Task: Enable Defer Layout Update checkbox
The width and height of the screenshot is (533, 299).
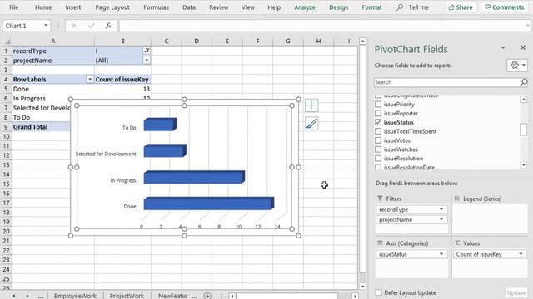Action: [x=379, y=292]
